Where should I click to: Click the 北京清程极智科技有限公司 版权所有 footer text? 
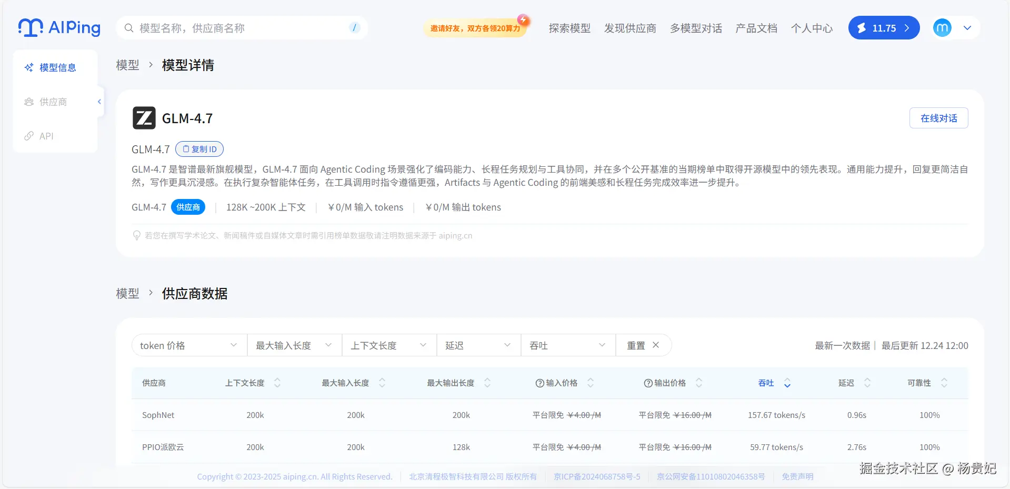(x=473, y=476)
